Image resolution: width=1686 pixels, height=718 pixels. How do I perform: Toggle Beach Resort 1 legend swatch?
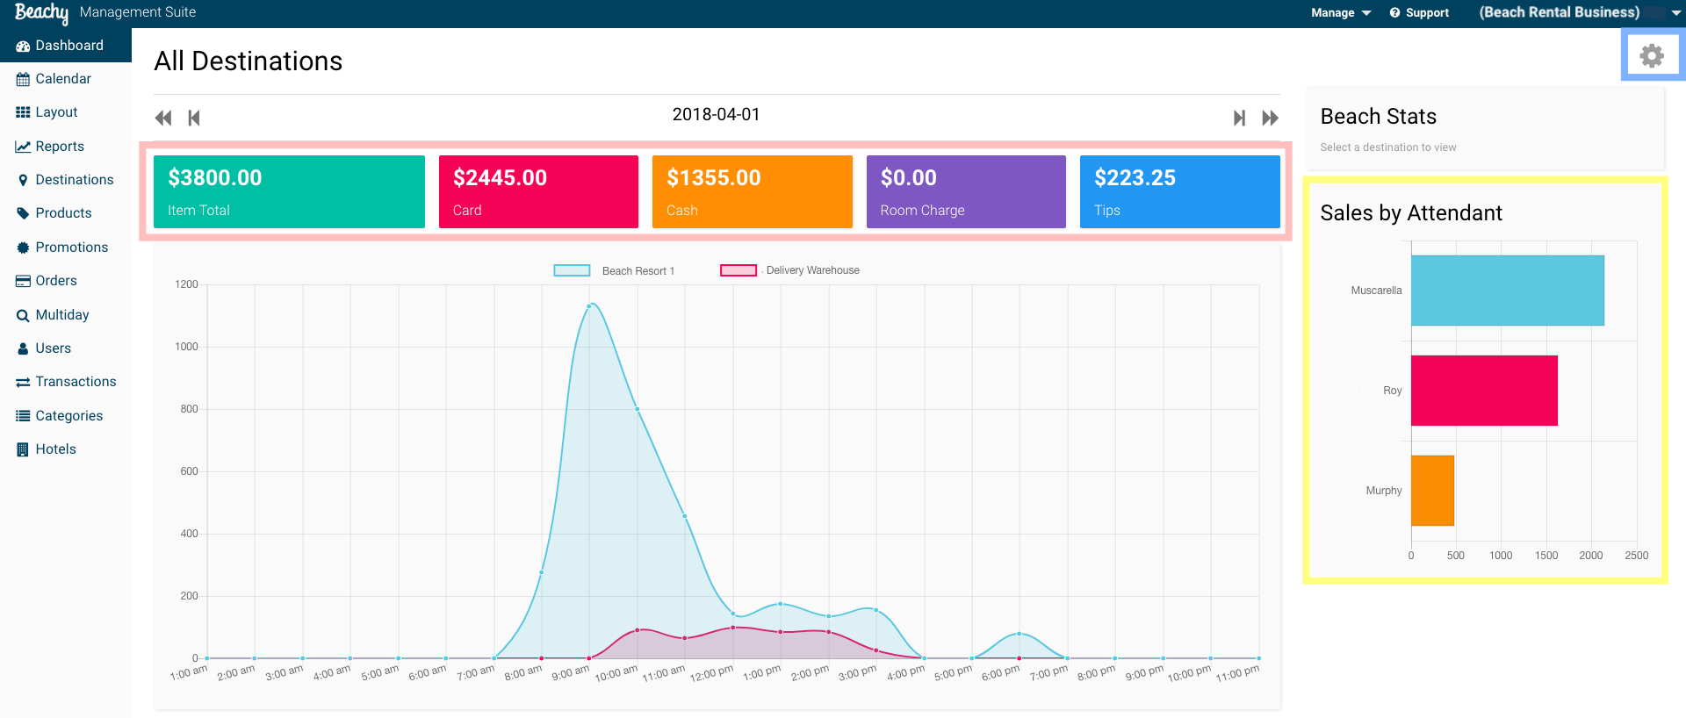572,270
